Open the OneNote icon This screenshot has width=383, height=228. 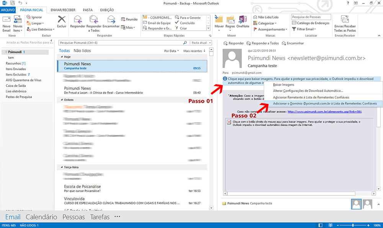(242, 22)
